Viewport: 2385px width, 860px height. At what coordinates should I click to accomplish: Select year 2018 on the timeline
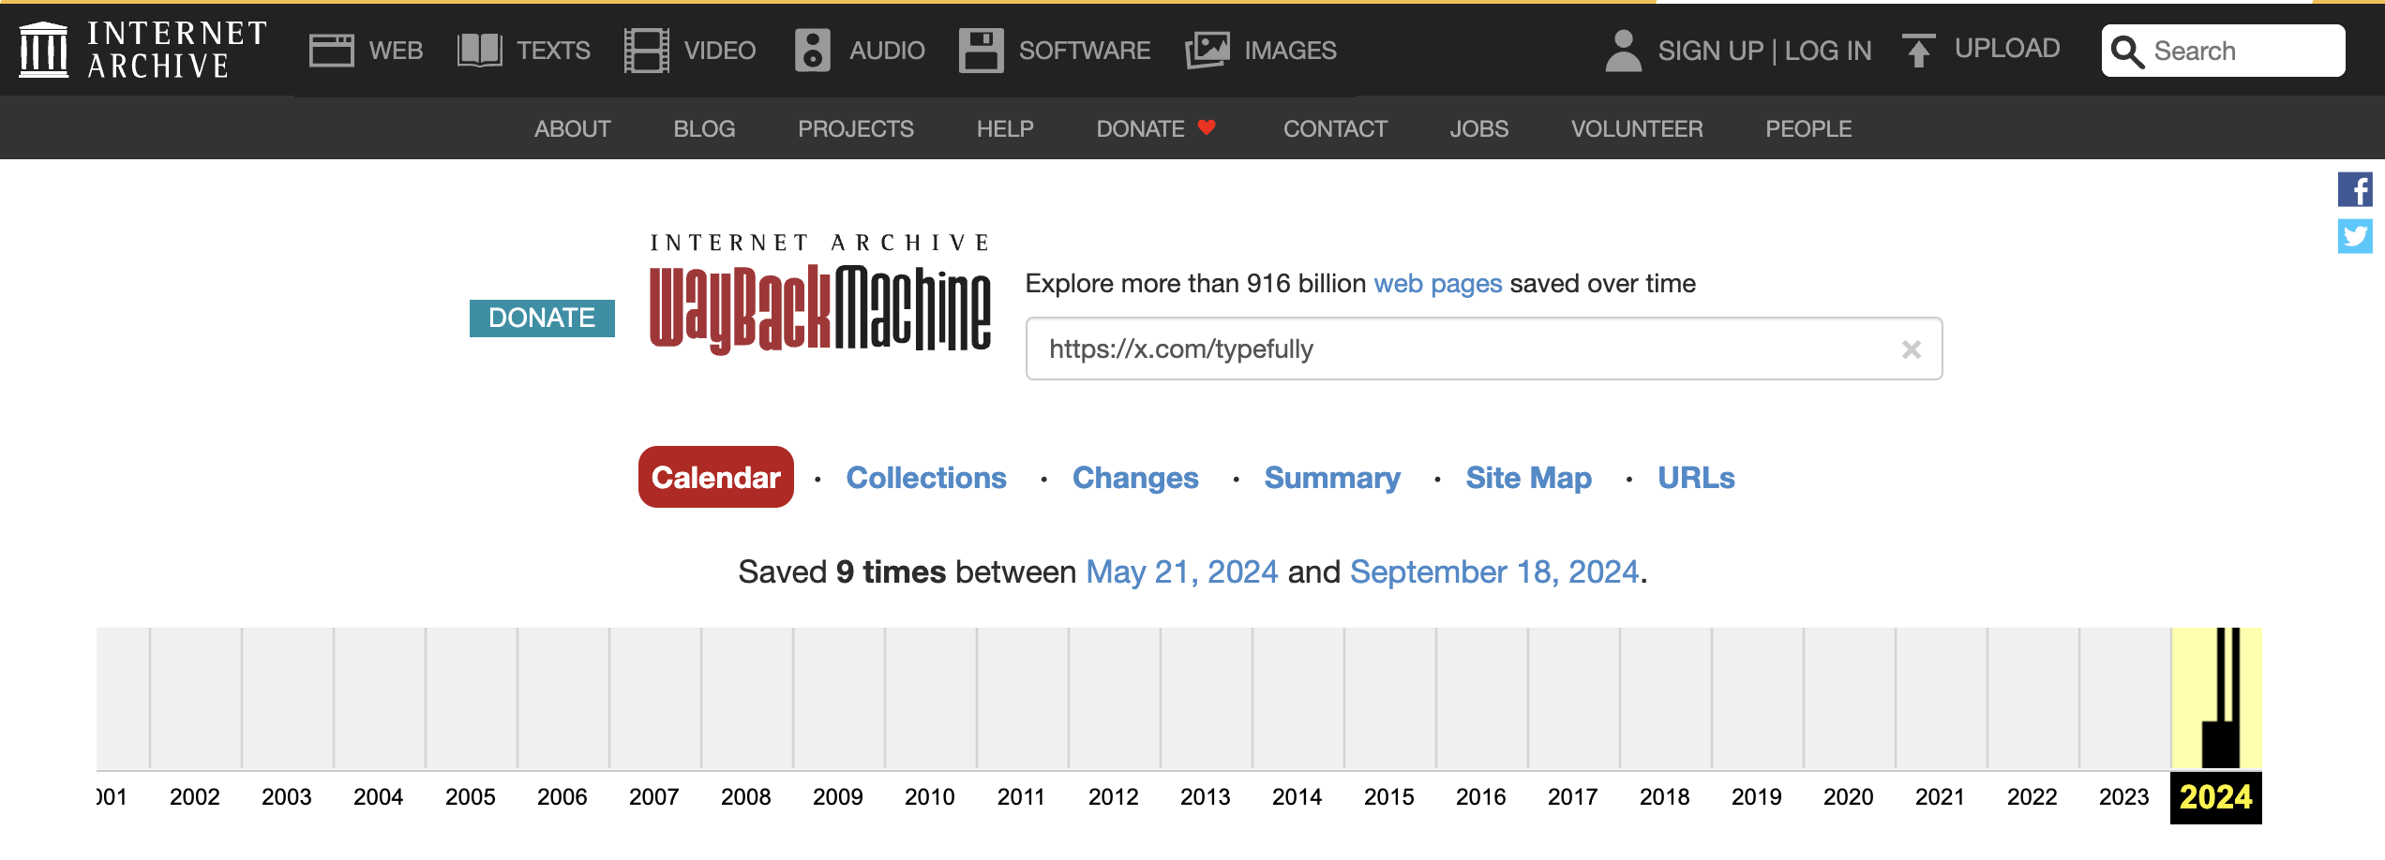1665,797
